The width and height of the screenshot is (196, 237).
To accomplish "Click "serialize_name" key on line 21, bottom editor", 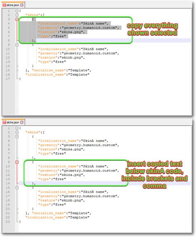I will tap(49, 213).
